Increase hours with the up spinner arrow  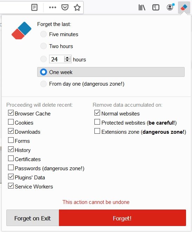[67, 58]
